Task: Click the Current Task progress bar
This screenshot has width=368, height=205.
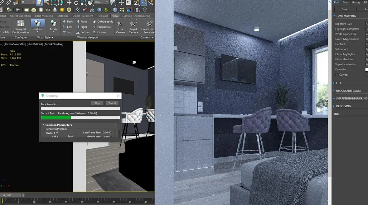Action: click(80, 118)
